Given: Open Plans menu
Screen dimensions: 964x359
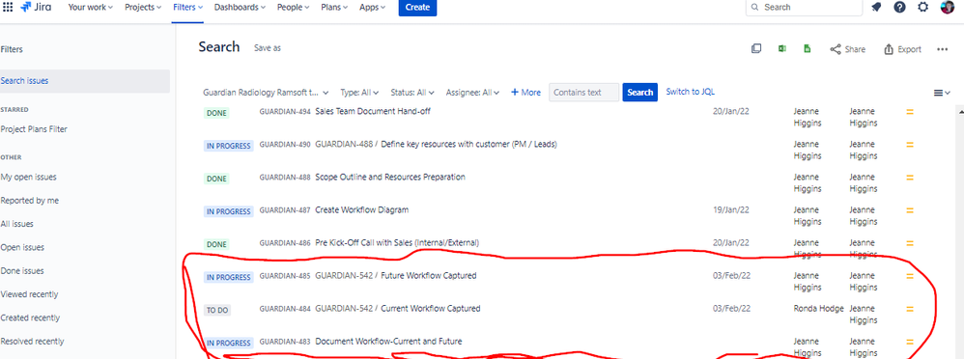Looking at the screenshot, I should tap(335, 8).
